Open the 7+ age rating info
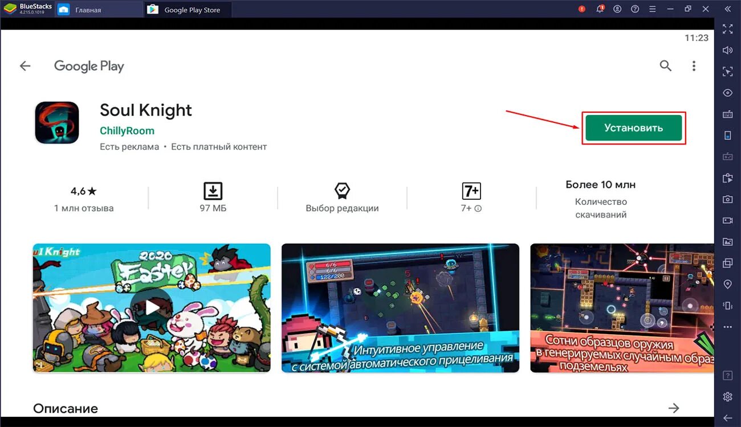741x427 pixels. click(478, 209)
